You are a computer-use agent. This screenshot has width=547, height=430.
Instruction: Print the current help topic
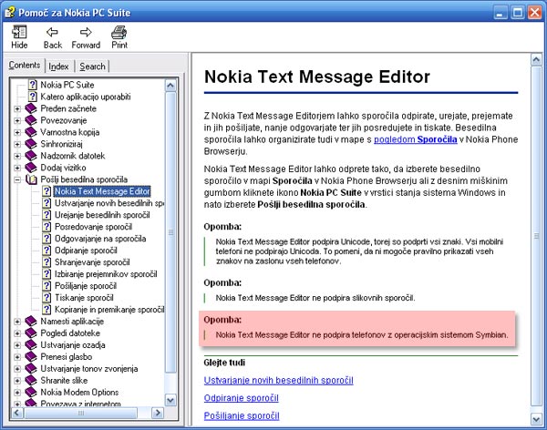[x=119, y=36]
